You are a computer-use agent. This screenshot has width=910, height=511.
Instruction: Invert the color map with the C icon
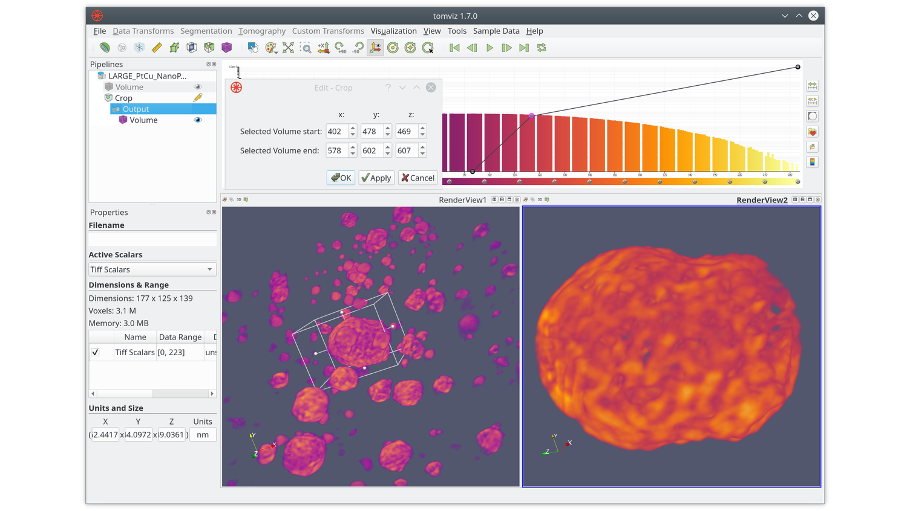click(812, 101)
